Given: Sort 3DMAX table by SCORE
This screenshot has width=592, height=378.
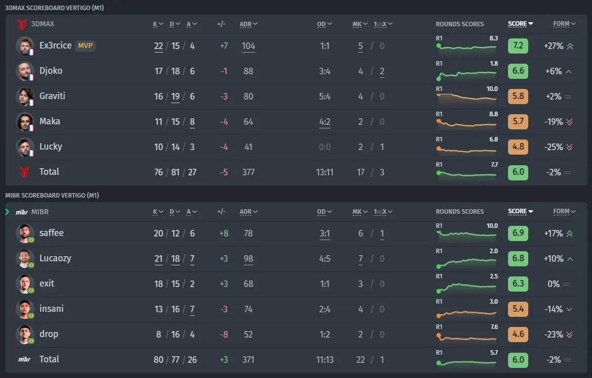Looking at the screenshot, I should (520, 24).
